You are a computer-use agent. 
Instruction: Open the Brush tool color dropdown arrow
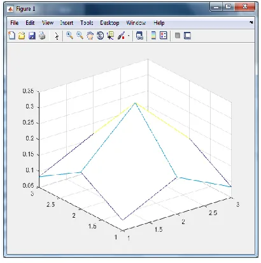click(129, 36)
